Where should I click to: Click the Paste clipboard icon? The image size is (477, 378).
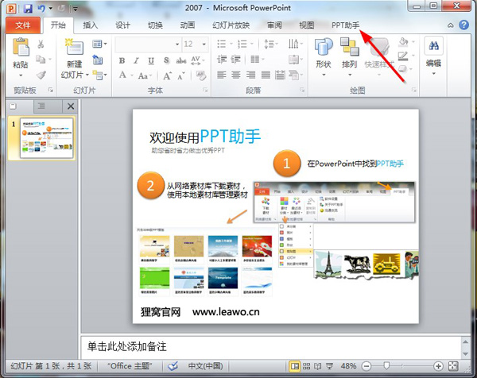tap(21, 48)
